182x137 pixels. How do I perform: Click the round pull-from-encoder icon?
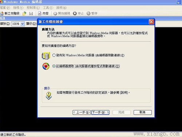click(x=46, y=66)
